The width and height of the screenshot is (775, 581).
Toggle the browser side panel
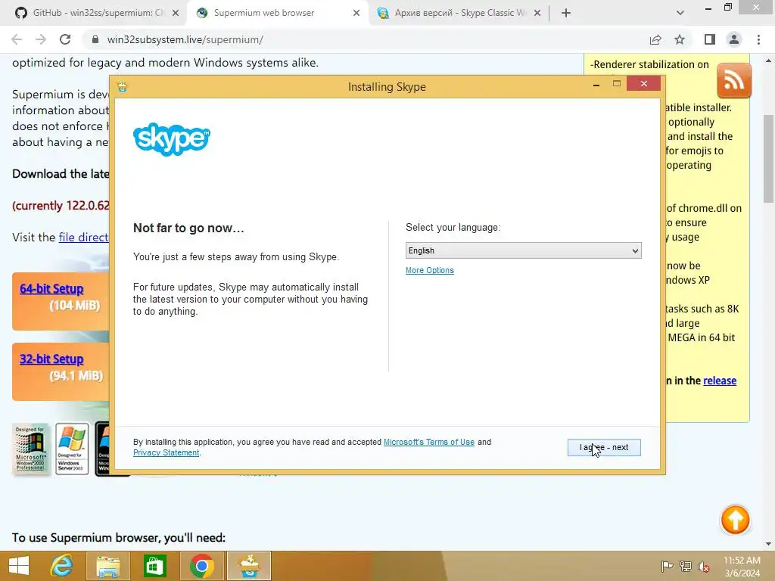pyautogui.click(x=710, y=39)
